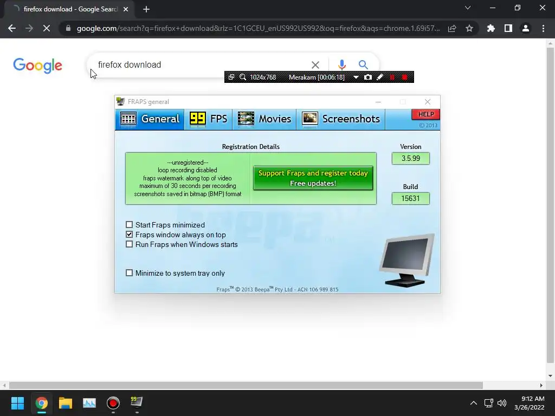This screenshot has width=555, height=416.
Task: Open File Explorer from taskbar
Action: point(66,402)
